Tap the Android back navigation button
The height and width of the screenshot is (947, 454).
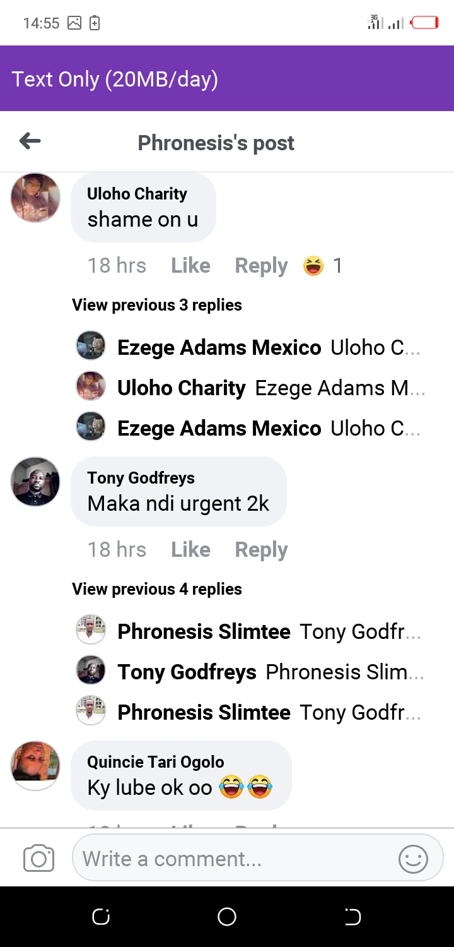(x=352, y=917)
